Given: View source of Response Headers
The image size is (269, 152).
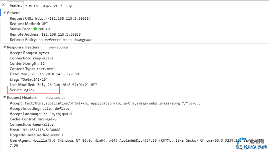Looking at the screenshot, I should [58, 47].
